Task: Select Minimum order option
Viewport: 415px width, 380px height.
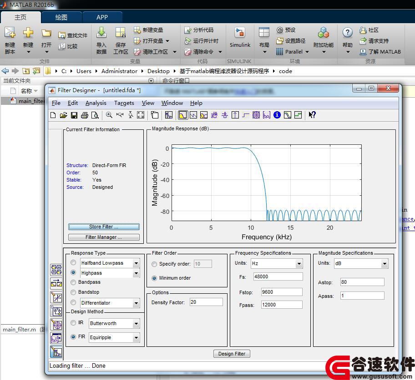Action: click(x=154, y=278)
